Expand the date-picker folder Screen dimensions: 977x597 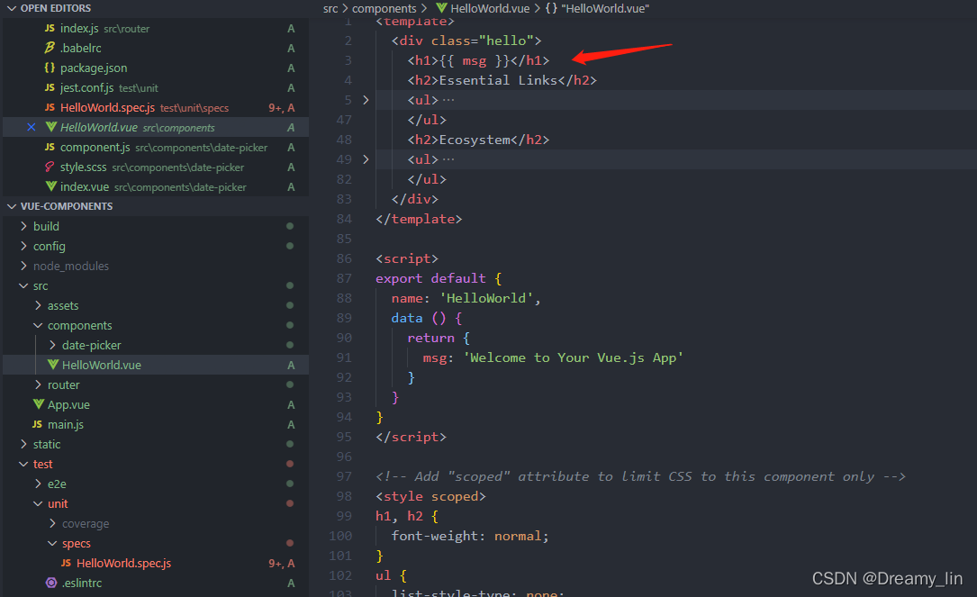[52, 345]
